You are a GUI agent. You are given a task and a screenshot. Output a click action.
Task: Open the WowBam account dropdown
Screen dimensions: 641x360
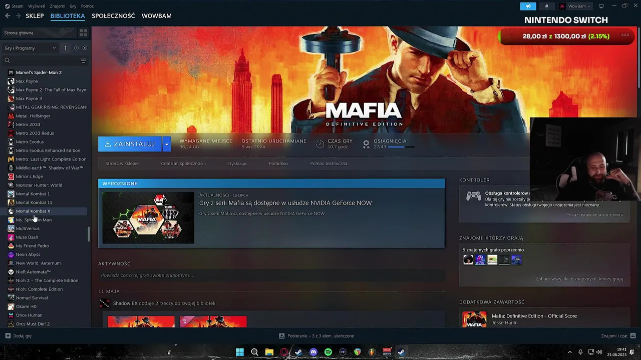point(575,6)
